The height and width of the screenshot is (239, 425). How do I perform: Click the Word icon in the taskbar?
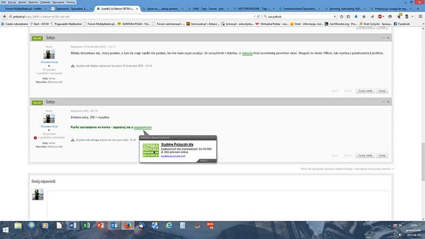coord(73,226)
